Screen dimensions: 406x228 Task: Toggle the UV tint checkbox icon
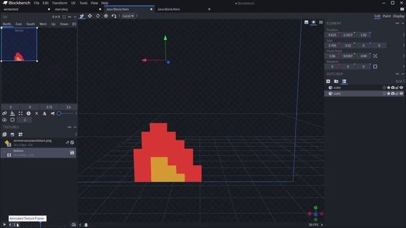click(x=13, y=120)
